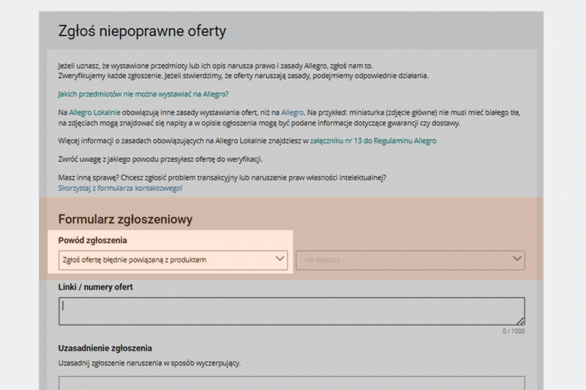Click the 'Powód zgłoszenia' label
Image resolution: width=586 pixels, height=390 pixels.
pyautogui.click(x=92, y=240)
